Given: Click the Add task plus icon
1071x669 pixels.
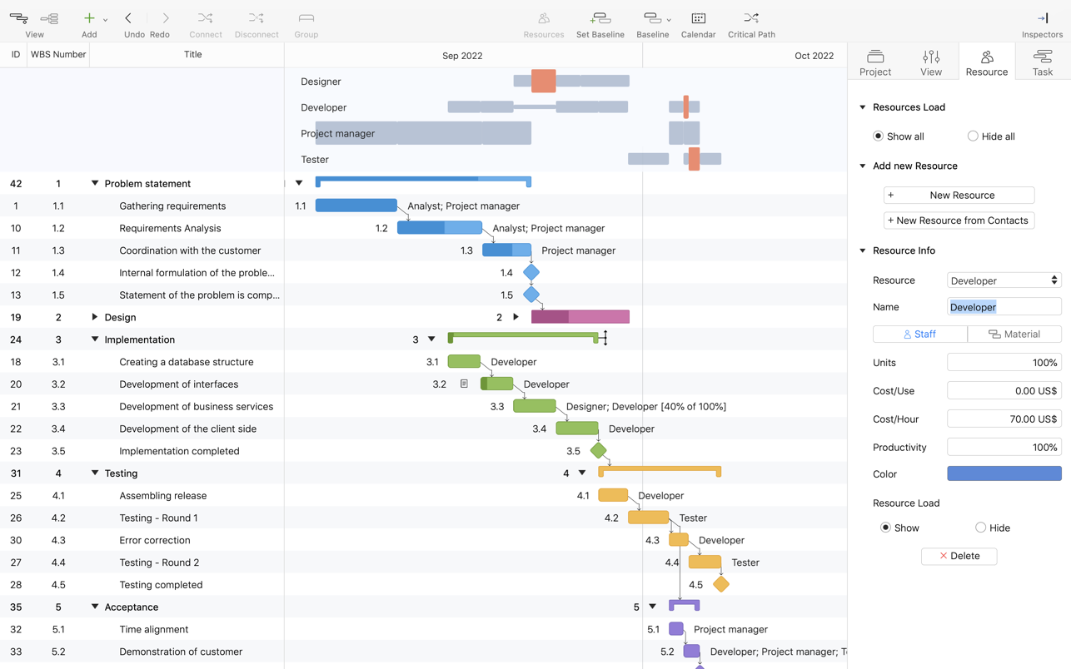Looking at the screenshot, I should pos(88,18).
